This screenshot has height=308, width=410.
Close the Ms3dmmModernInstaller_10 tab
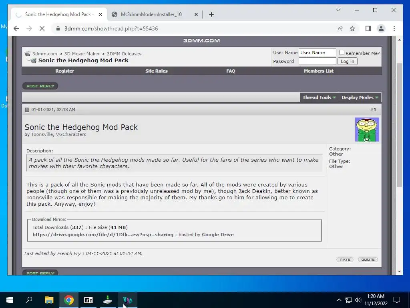(196, 14)
